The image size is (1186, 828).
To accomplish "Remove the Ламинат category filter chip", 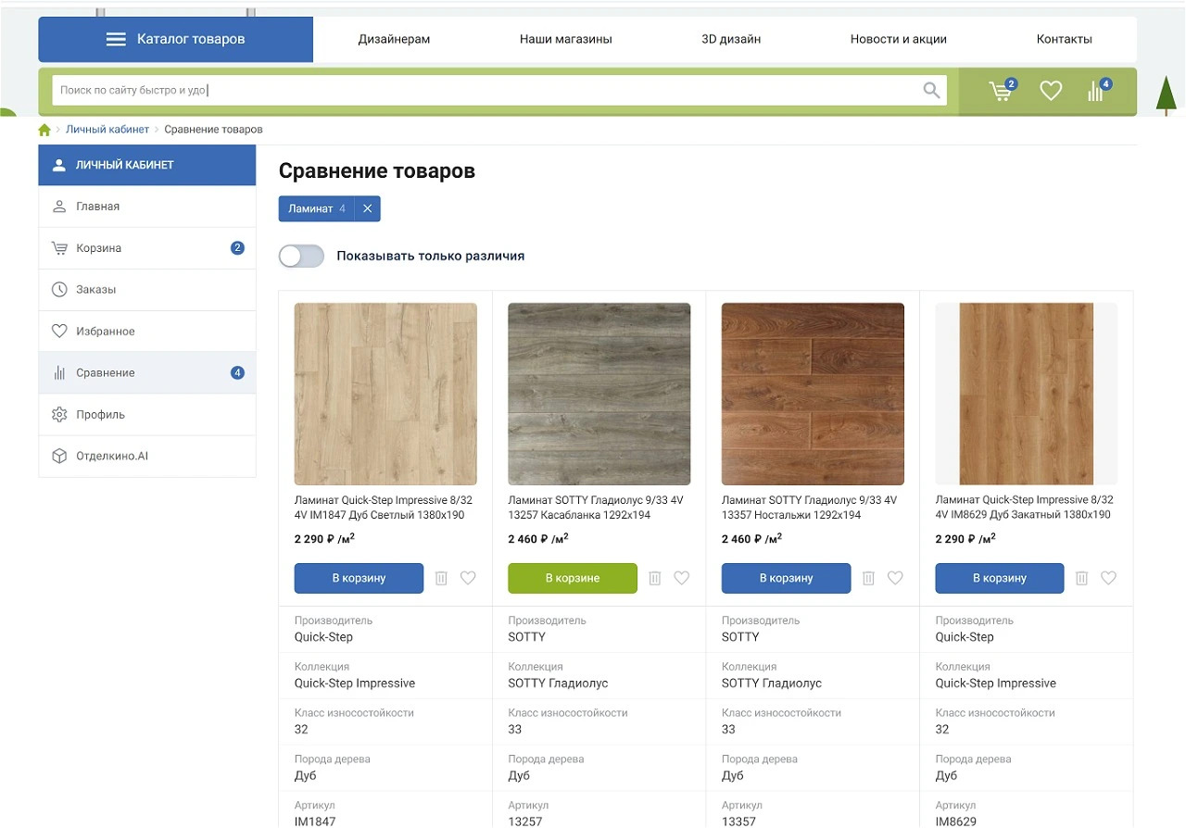I will [x=367, y=209].
